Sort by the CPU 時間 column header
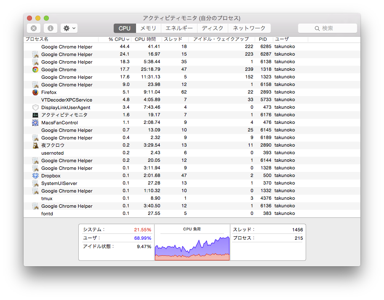384x300 pixels. point(147,39)
